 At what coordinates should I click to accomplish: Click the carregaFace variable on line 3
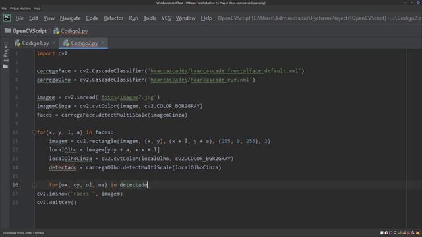coord(53,71)
